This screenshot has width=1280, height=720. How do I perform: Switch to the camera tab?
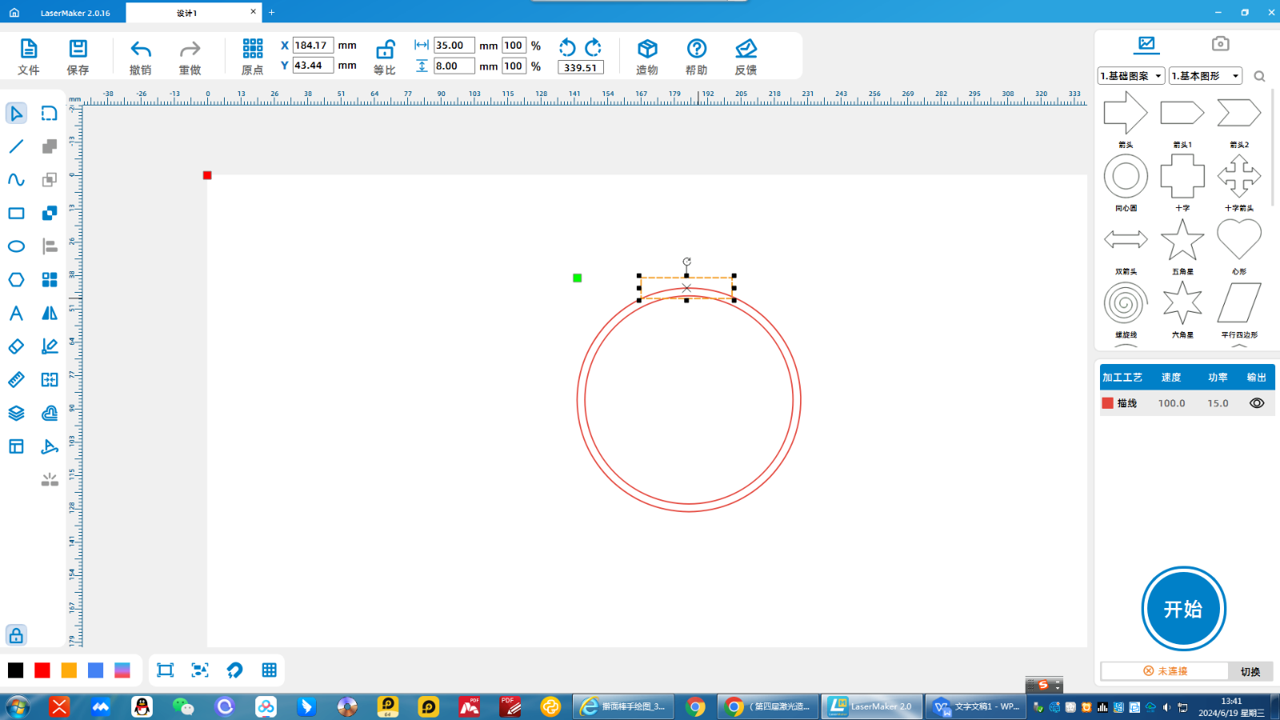[1220, 44]
